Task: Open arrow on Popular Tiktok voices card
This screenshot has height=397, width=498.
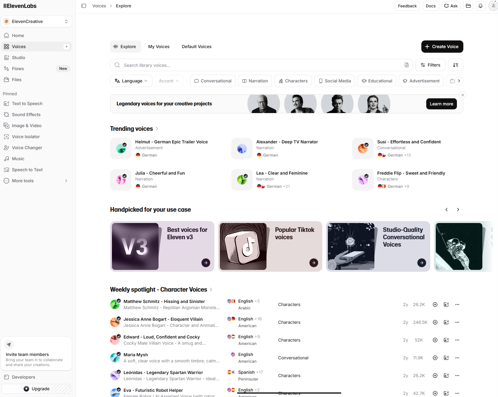Action: (313, 263)
